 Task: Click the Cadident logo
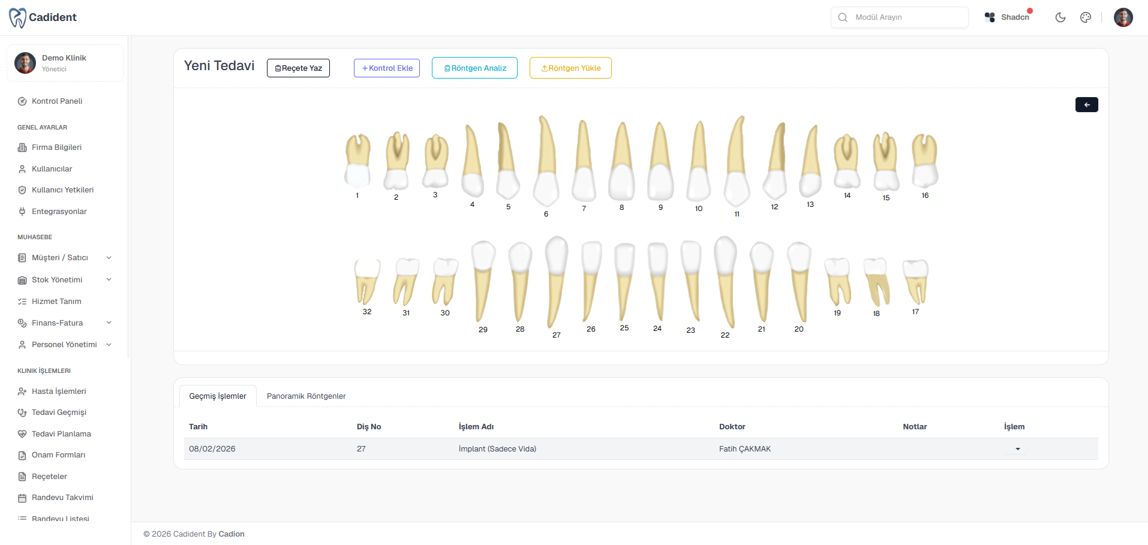(43, 17)
